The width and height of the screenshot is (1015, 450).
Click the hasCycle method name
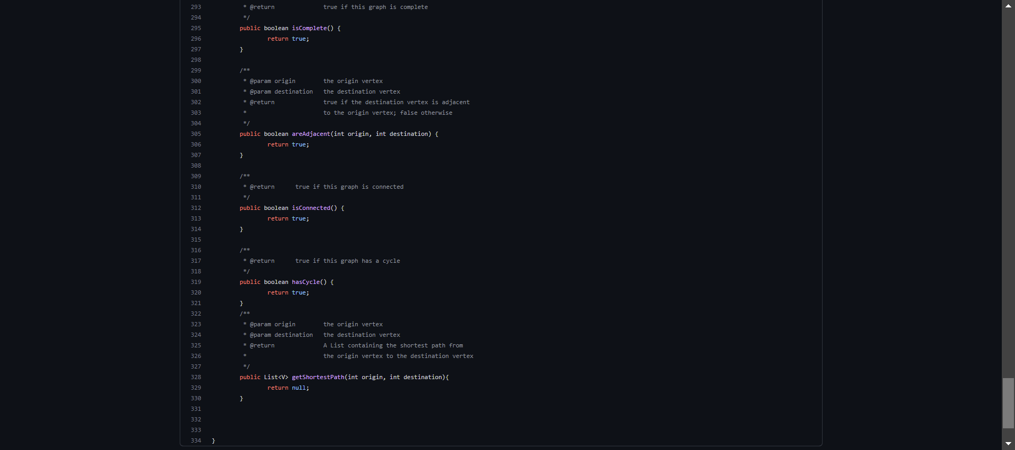click(x=306, y=282)
